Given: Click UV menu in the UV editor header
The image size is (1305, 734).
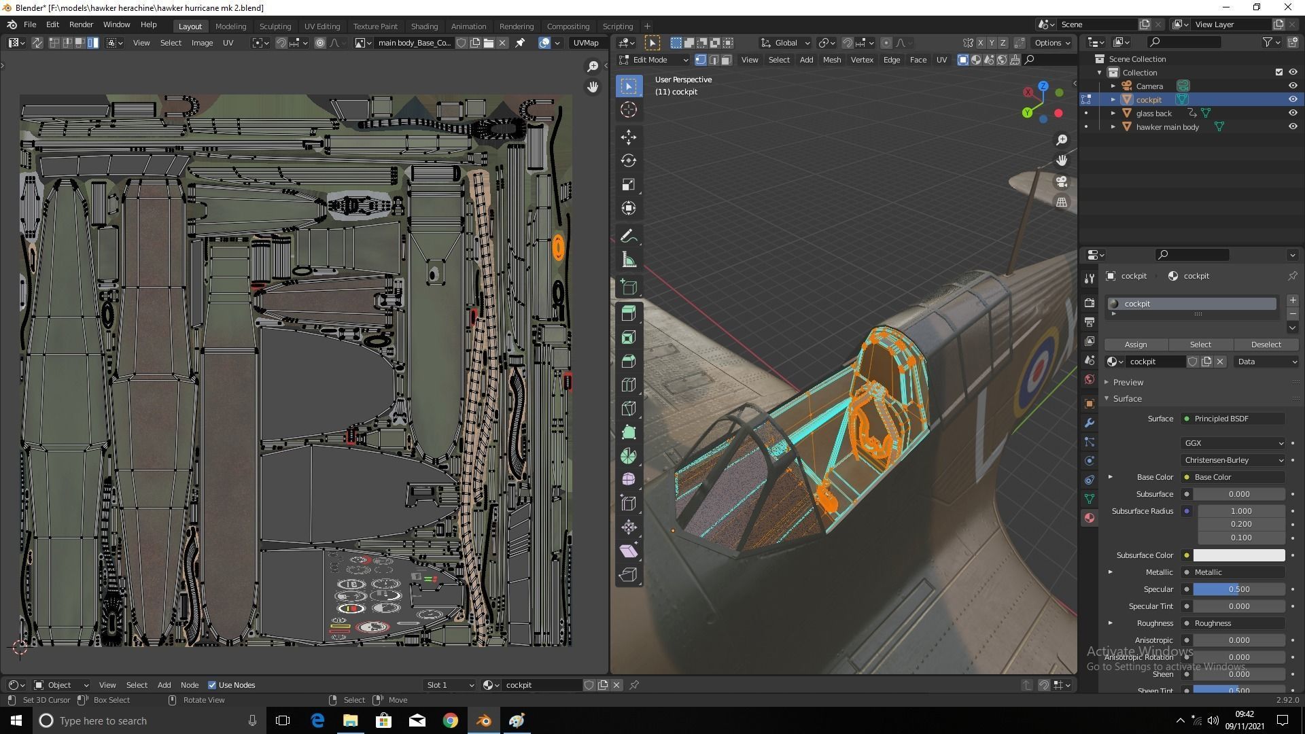Looking at the screenshot, I should pos(228,43).
